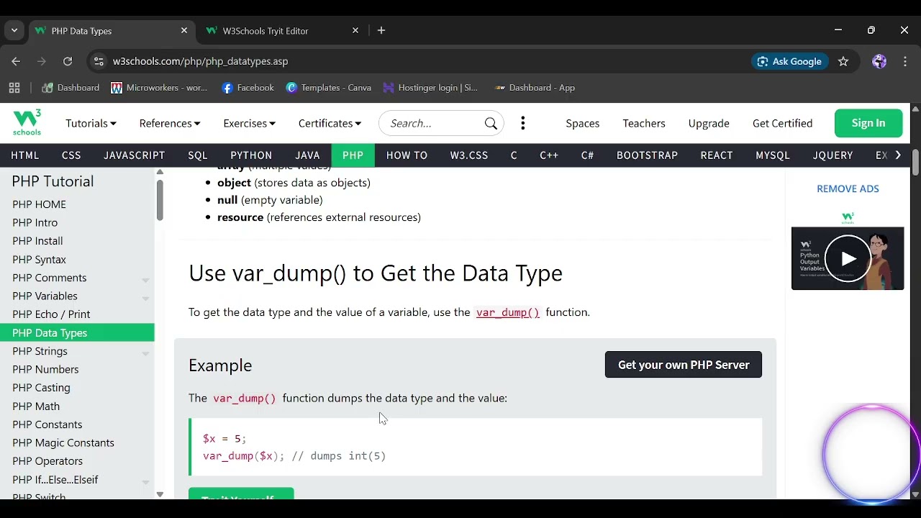The image size is (921, 518).
Task: Click the Ask Google button
Action: [x=789, y=61]
